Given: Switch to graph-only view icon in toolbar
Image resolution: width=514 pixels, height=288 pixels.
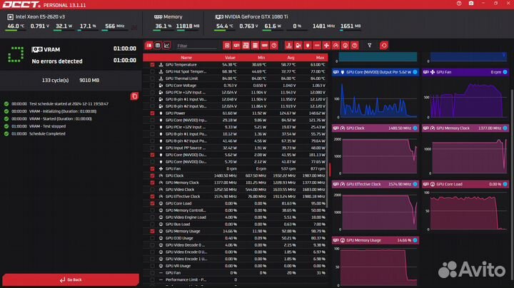Looking at the screenshot, I should click(x=168, y=46).
